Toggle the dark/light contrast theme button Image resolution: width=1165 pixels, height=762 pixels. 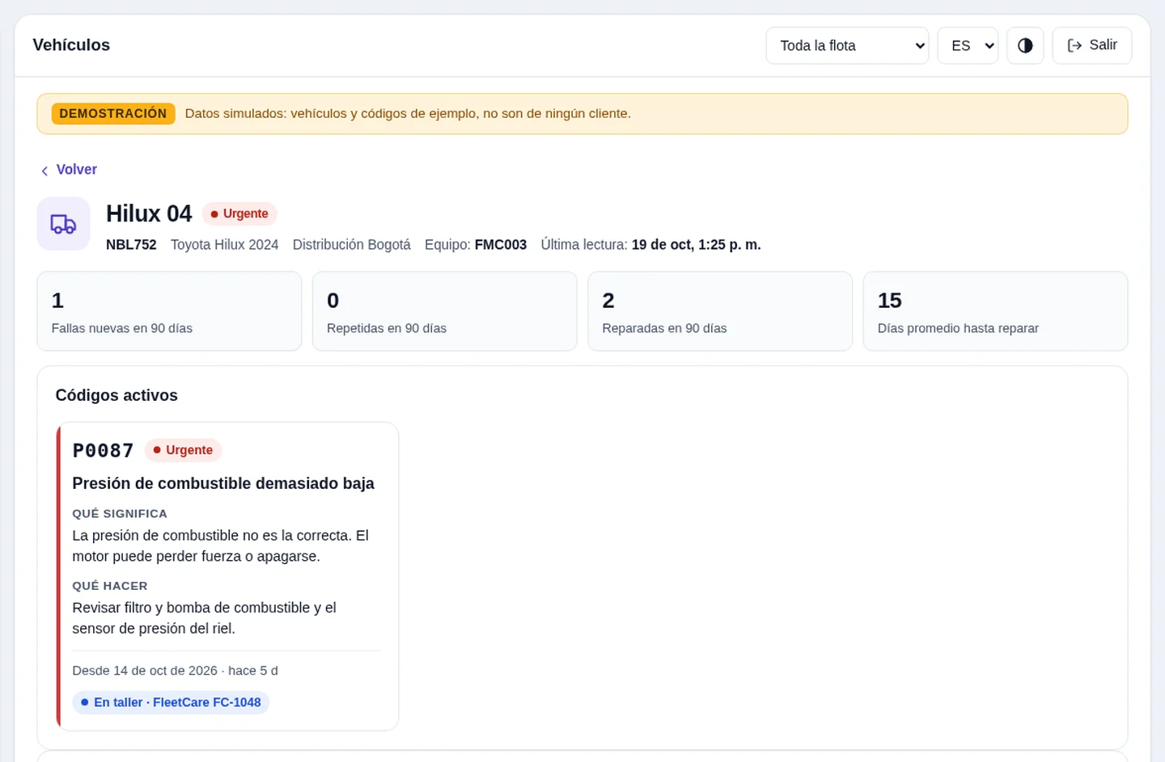tap(1025, 45)
